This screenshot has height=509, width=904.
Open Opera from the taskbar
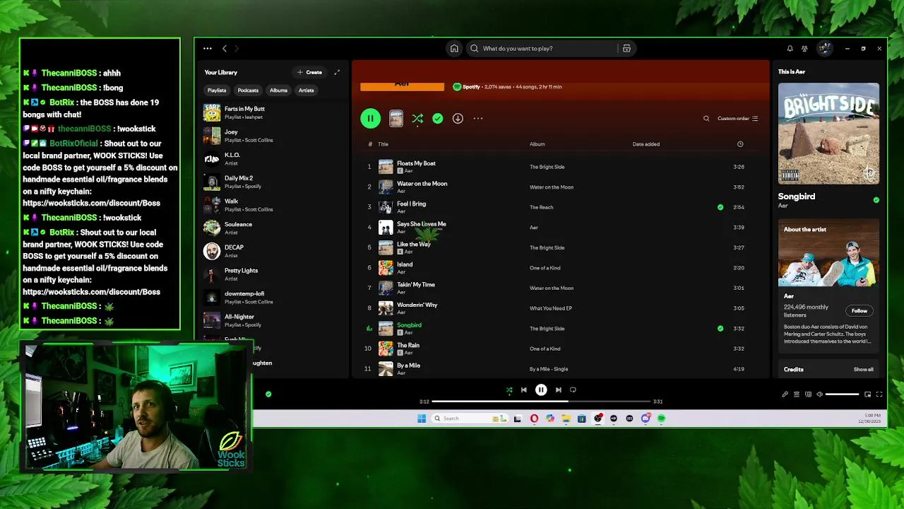[x=534, y=419]
